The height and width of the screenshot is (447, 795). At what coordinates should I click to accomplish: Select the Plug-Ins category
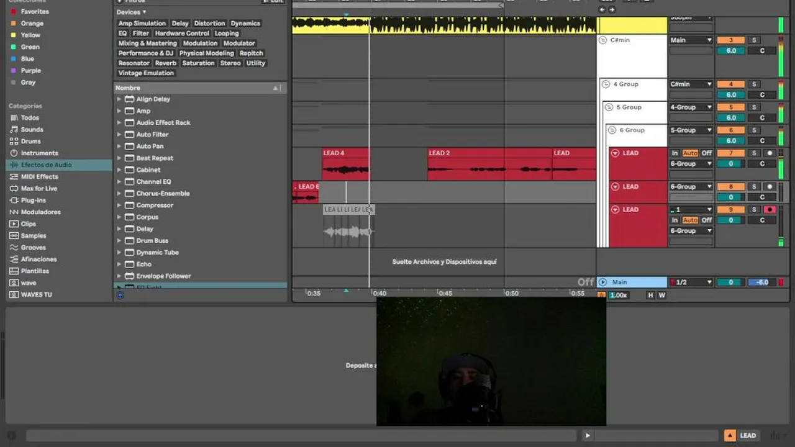[33, 201]
